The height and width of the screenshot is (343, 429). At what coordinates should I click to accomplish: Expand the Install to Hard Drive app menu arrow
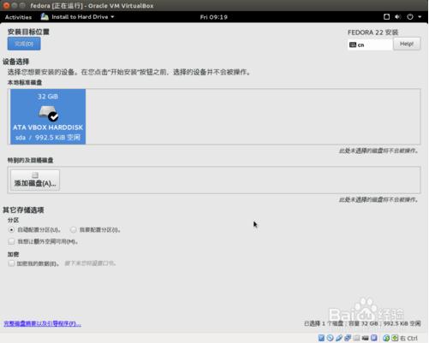pyautogui.click(x=112, y=17)
